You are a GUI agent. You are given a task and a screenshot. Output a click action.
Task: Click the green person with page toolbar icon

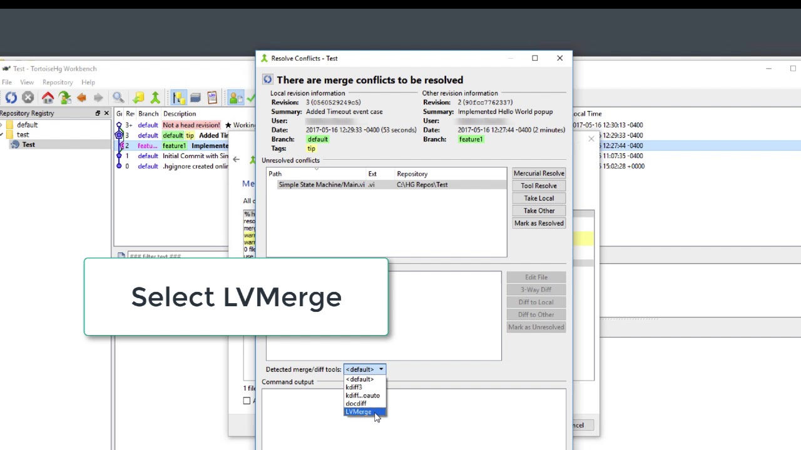(235, 97)
